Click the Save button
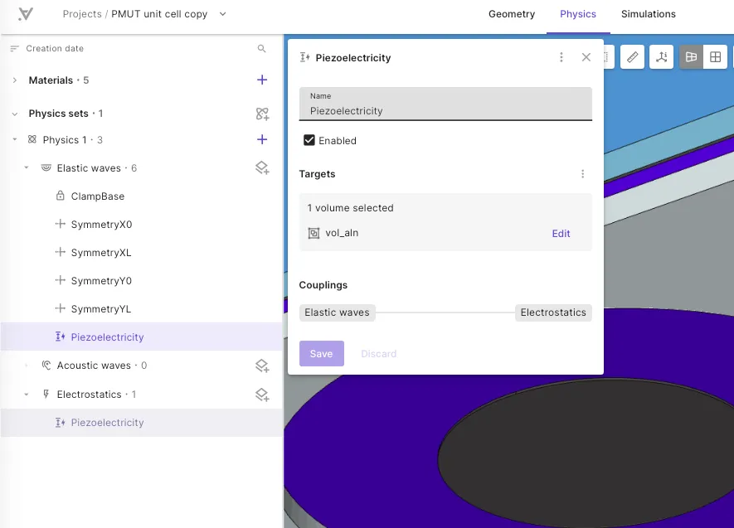 [322, 354]
